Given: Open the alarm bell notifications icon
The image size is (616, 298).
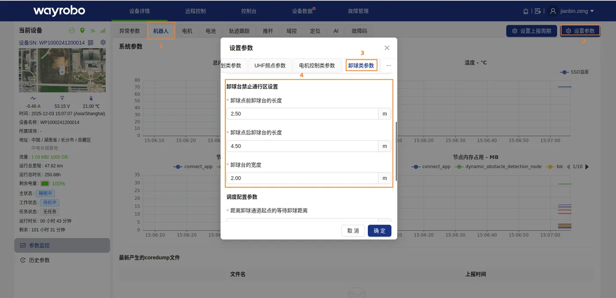Looking at the screenshot, I should [x=526, y=11].
